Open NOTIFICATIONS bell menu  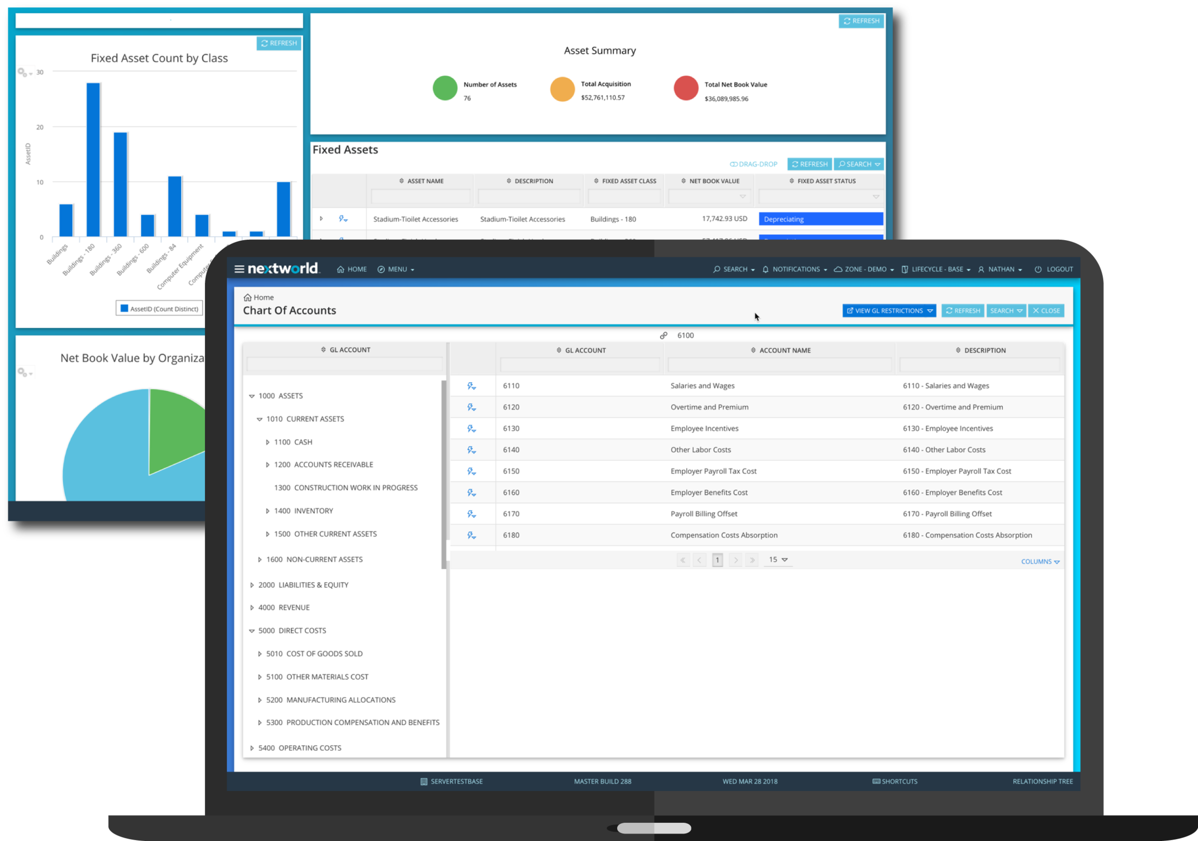[x=795, y=269]
